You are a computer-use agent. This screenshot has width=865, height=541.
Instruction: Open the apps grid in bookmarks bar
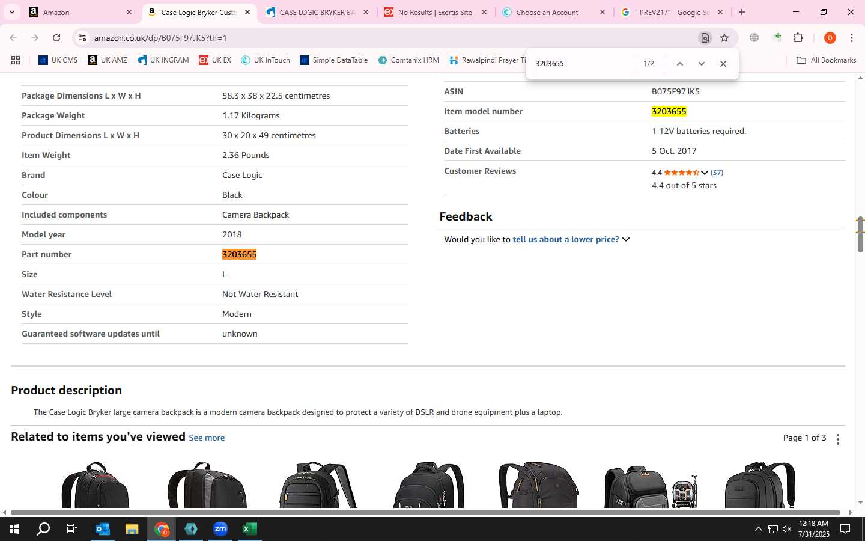tap(16, 60)
